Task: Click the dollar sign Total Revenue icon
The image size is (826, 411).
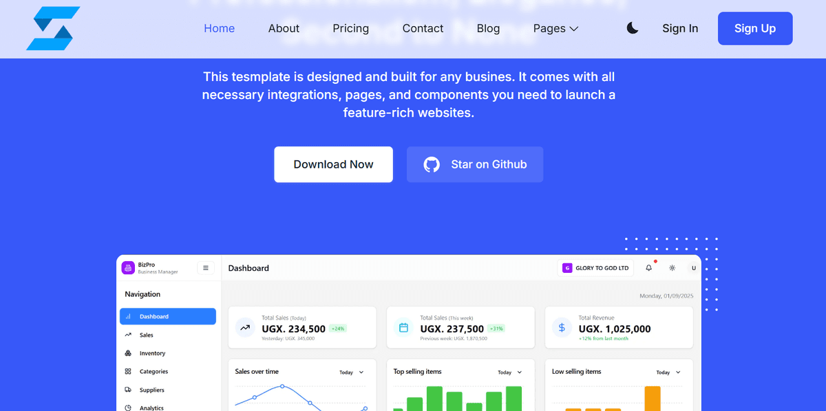Action: click(x=562, y=328)
